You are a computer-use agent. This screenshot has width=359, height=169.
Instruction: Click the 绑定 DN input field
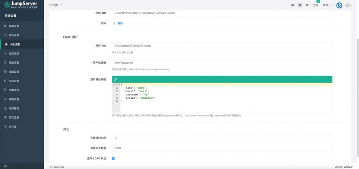pyautogui.click(x=222, y=13)
